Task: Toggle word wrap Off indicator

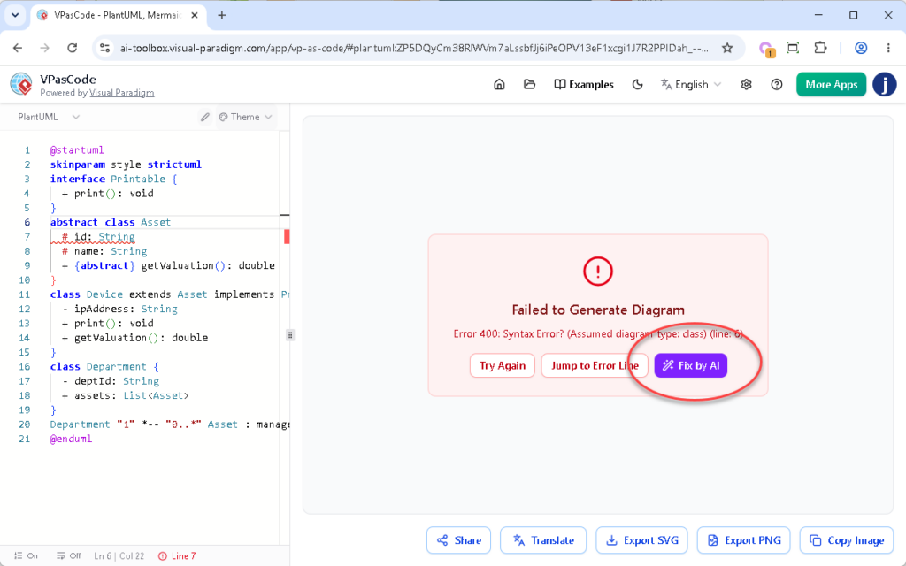Action: [68, 555]
